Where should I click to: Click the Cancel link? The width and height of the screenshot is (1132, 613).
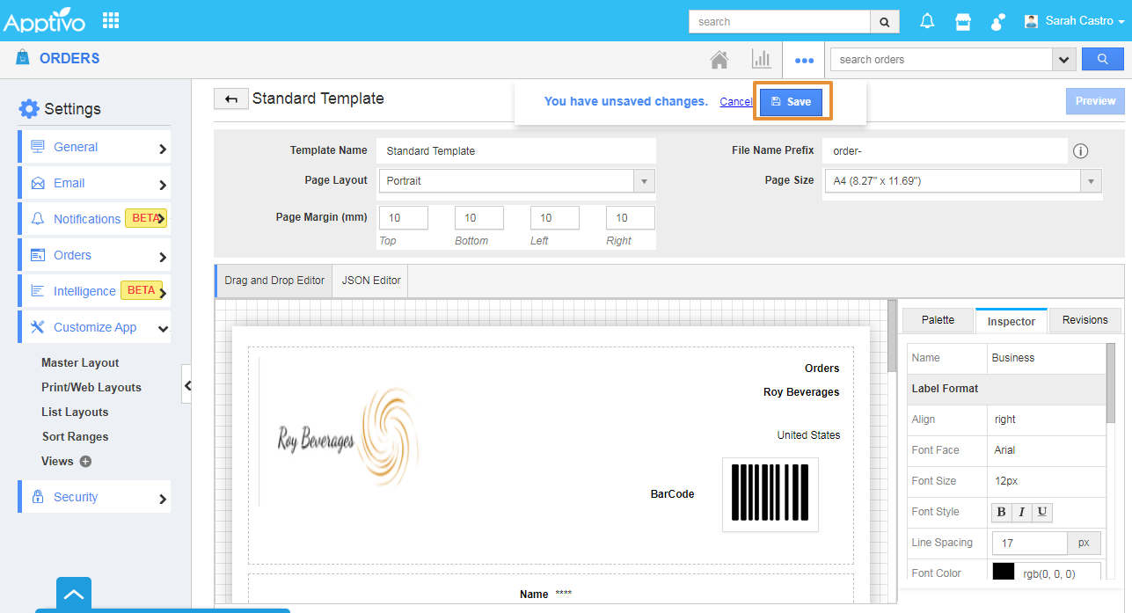(735, 102)
